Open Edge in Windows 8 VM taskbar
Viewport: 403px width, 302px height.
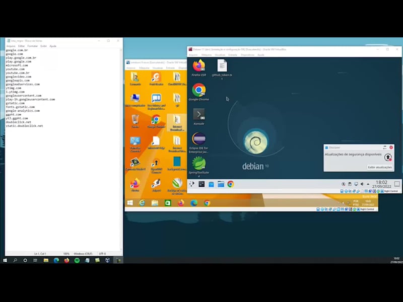(x=194, y=203)
